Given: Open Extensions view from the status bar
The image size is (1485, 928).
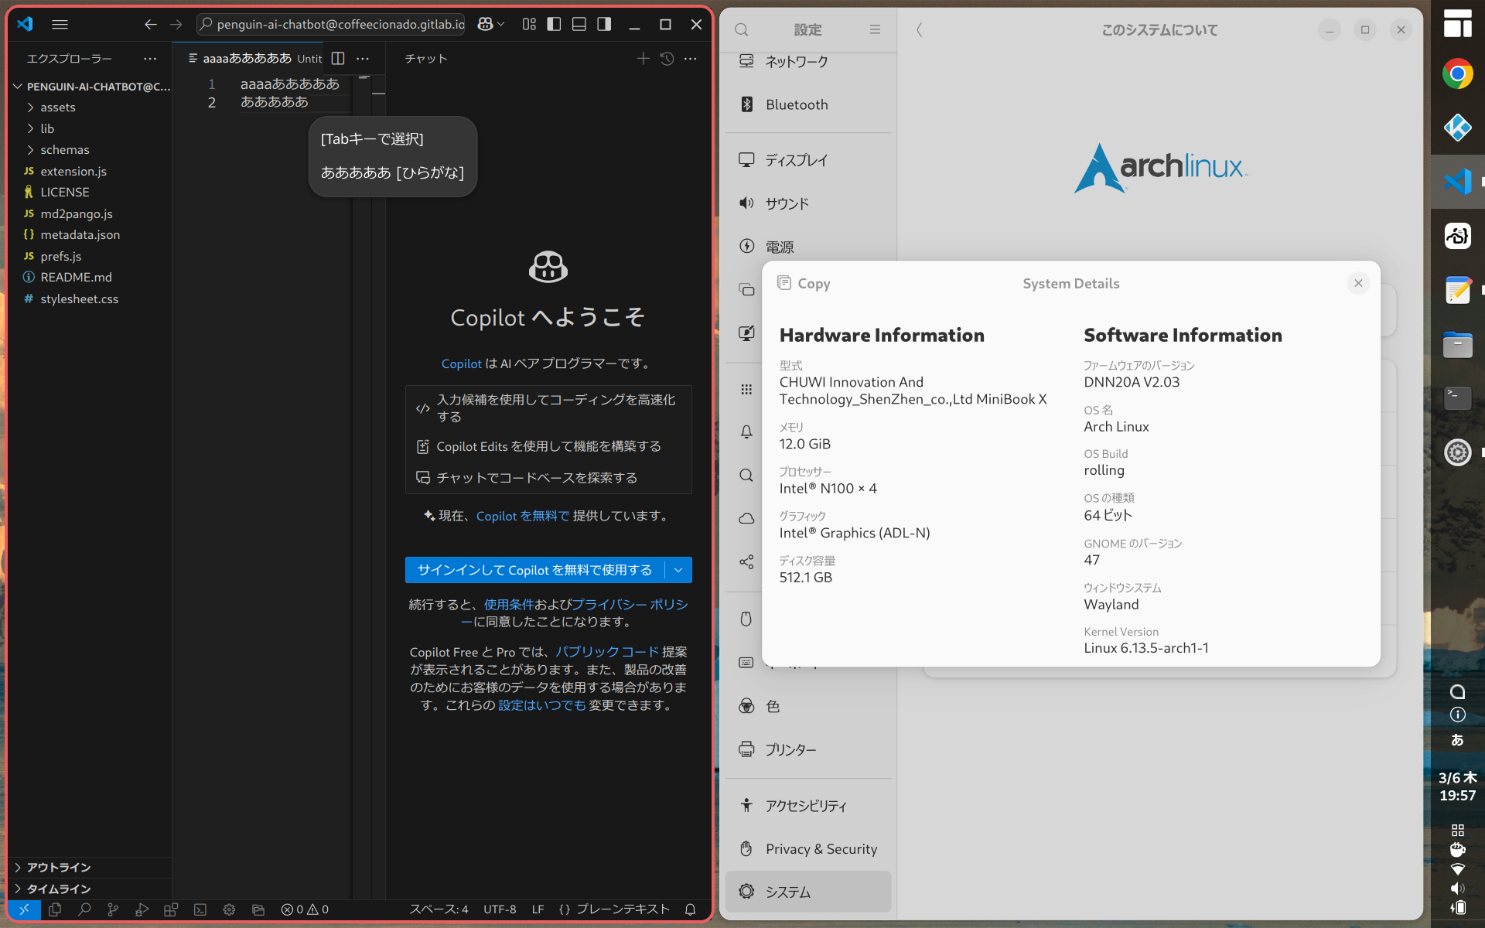Looking at the screenshot, I should tap(171, 909).
